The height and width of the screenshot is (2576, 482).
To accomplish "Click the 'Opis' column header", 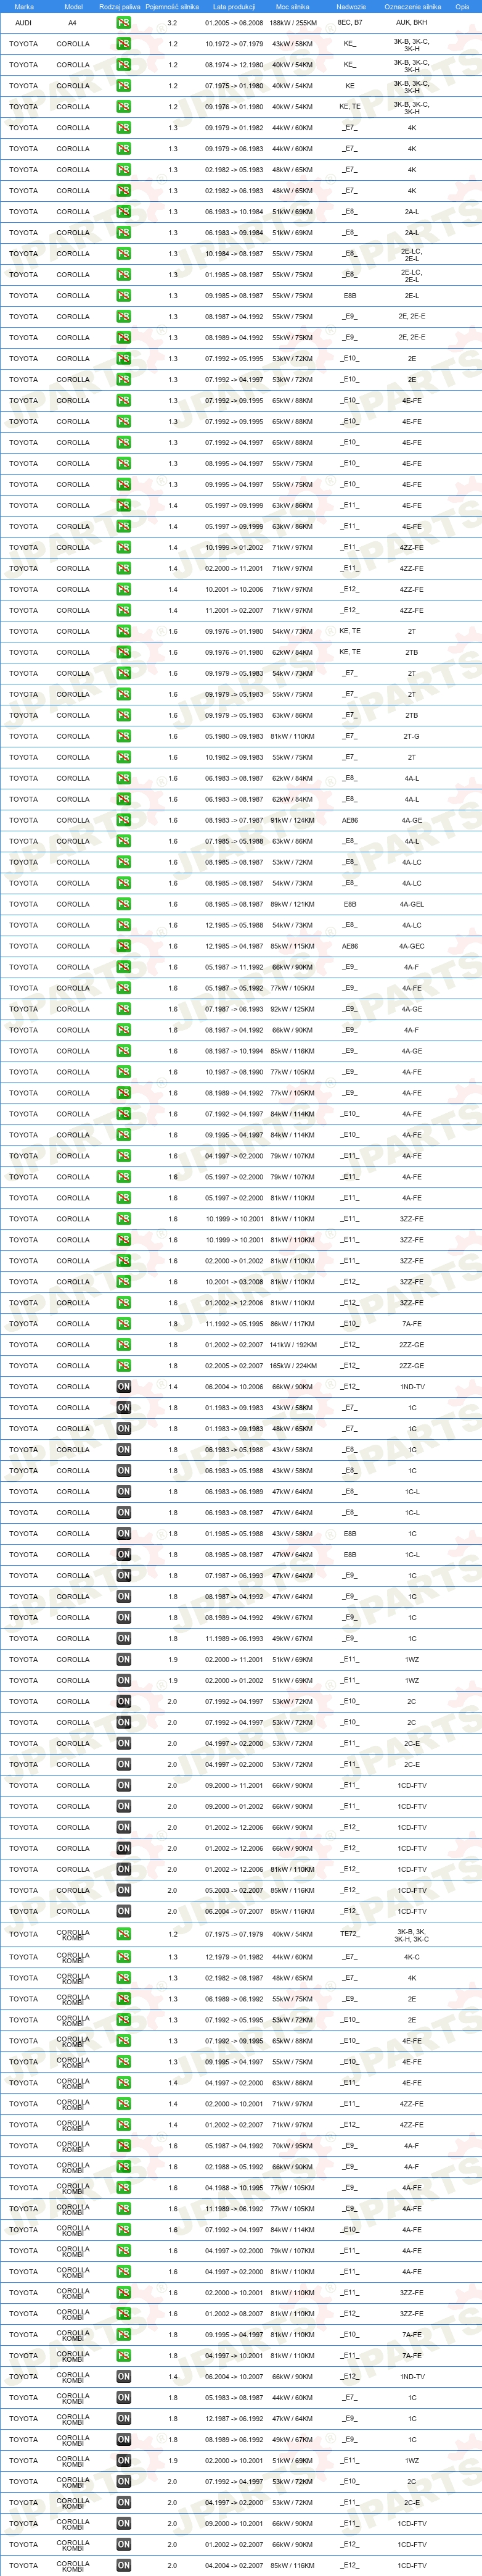I will (x=462, y=6).
